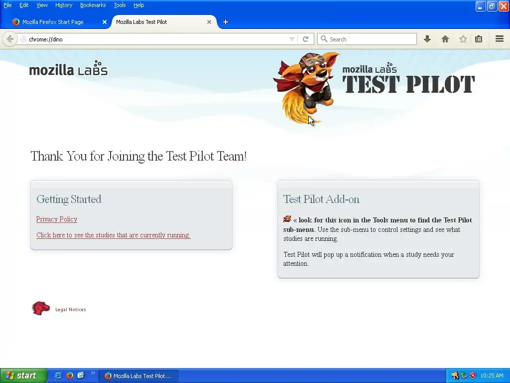Open the View menu

click(x=42, y=5)
